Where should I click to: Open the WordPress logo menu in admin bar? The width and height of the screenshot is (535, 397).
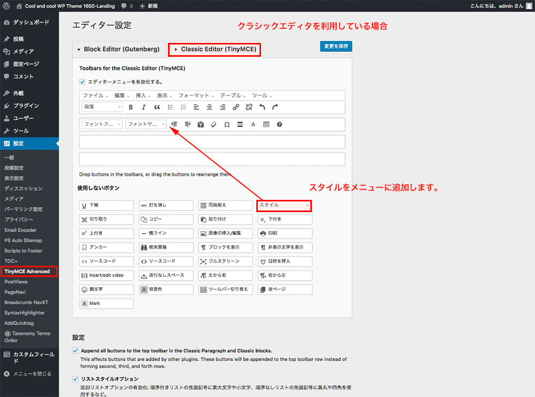coord(7,6)
